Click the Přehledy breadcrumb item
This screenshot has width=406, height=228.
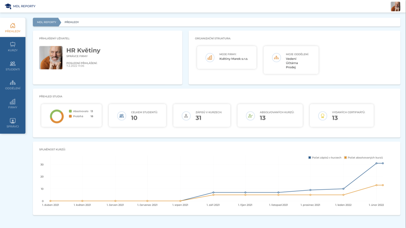pyautogui.click(x=72, y=22)
